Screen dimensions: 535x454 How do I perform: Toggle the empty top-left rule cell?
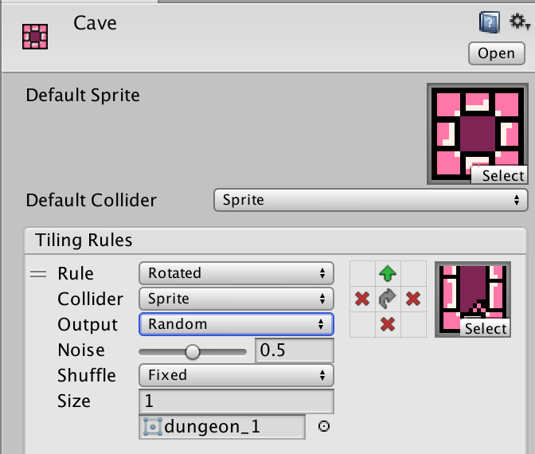click(362, 273)
